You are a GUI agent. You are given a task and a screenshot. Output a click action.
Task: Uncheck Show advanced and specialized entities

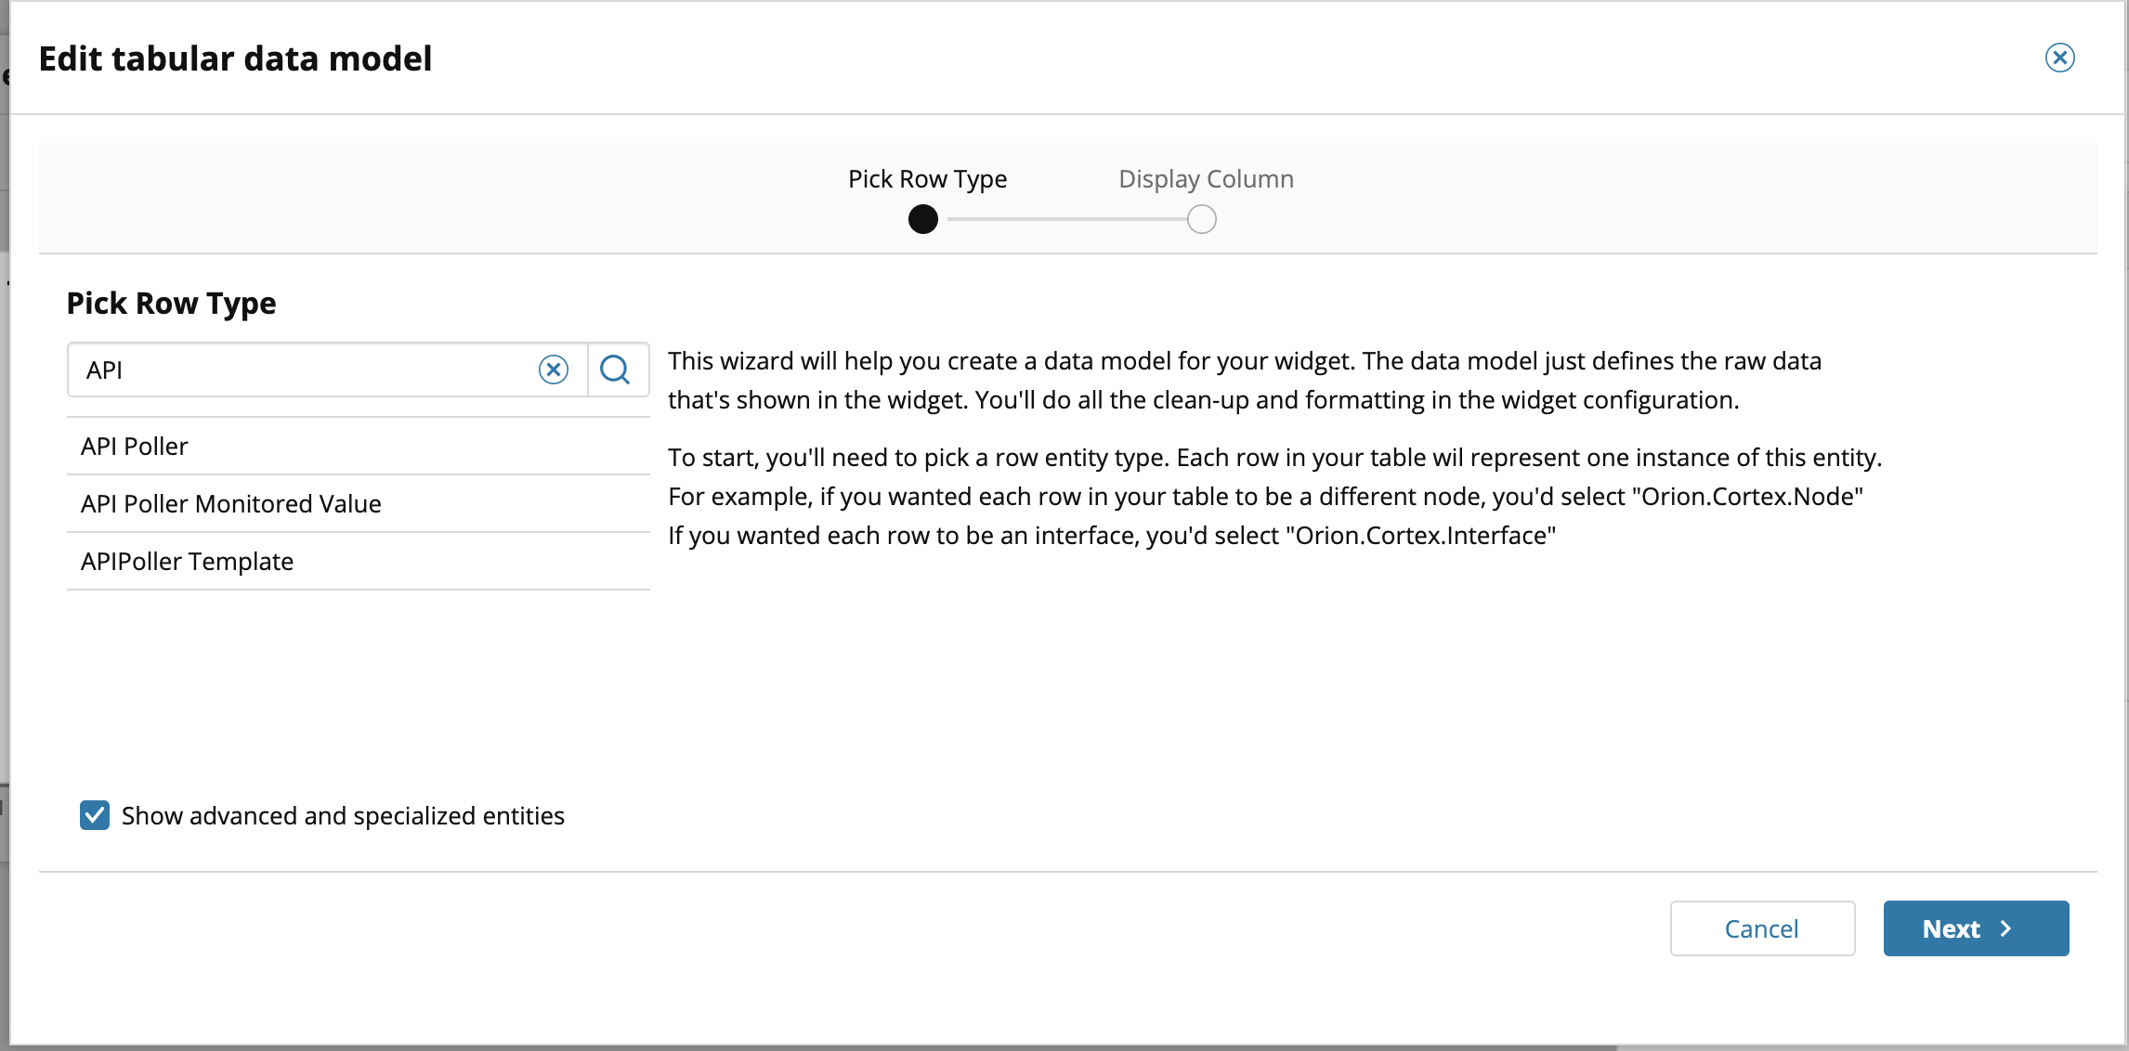coord(95,815)
